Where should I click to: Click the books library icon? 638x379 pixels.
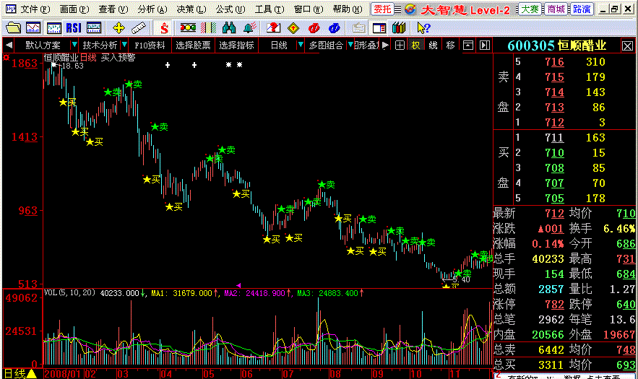(x=399, y=27)
